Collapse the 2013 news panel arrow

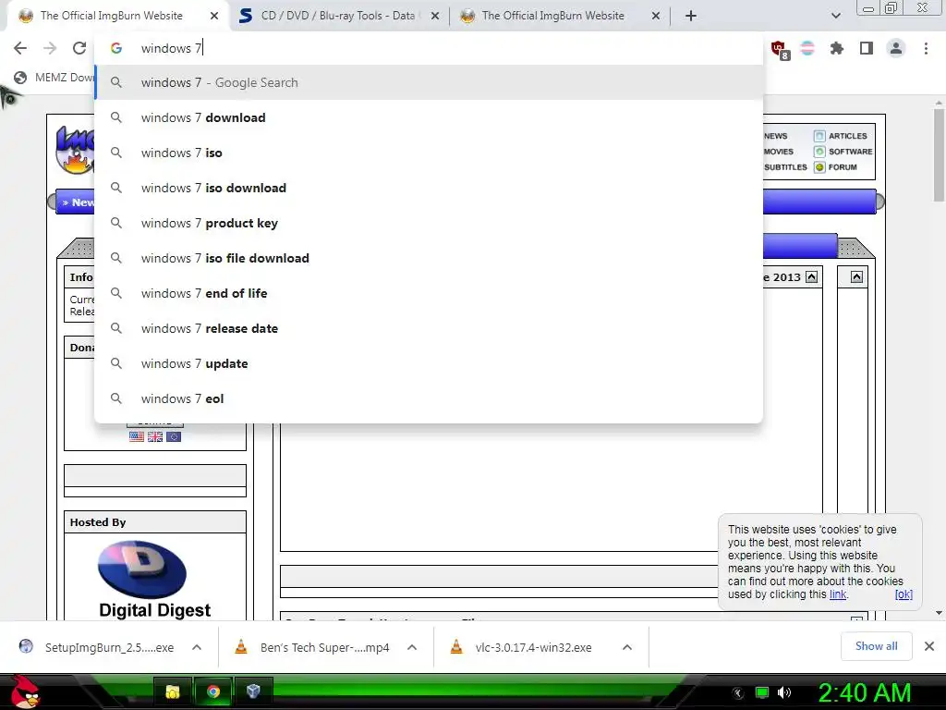[x=811, y=277]
